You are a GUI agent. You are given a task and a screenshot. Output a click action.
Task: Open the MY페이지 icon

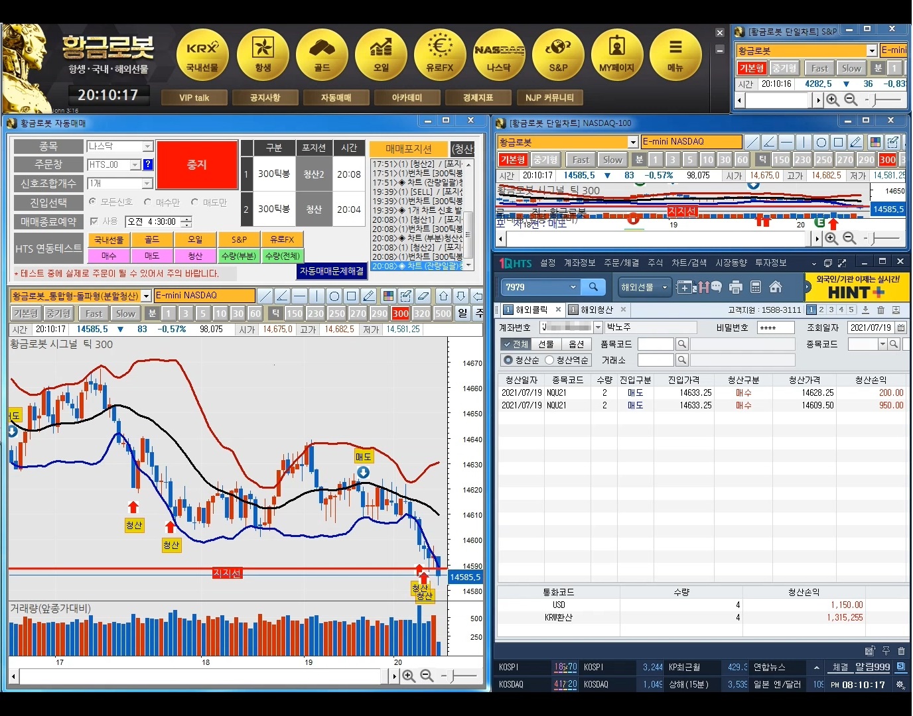click(x=616, y=56)
